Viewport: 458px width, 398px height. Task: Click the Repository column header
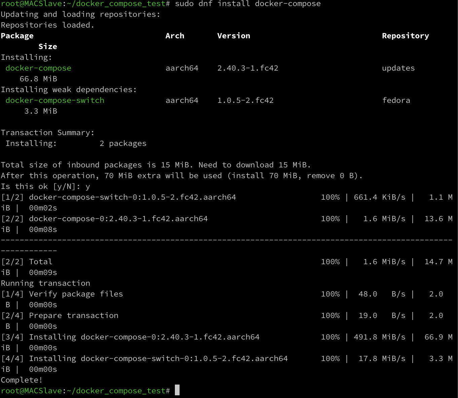click(x=405, y=36)
